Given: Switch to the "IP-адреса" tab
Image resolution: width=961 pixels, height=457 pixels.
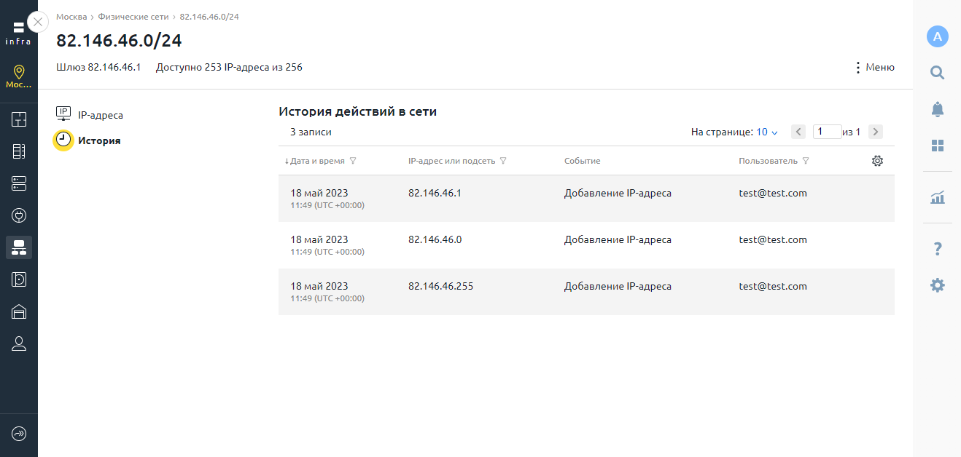Looking at the screenshot, I should tap(100, 115).
